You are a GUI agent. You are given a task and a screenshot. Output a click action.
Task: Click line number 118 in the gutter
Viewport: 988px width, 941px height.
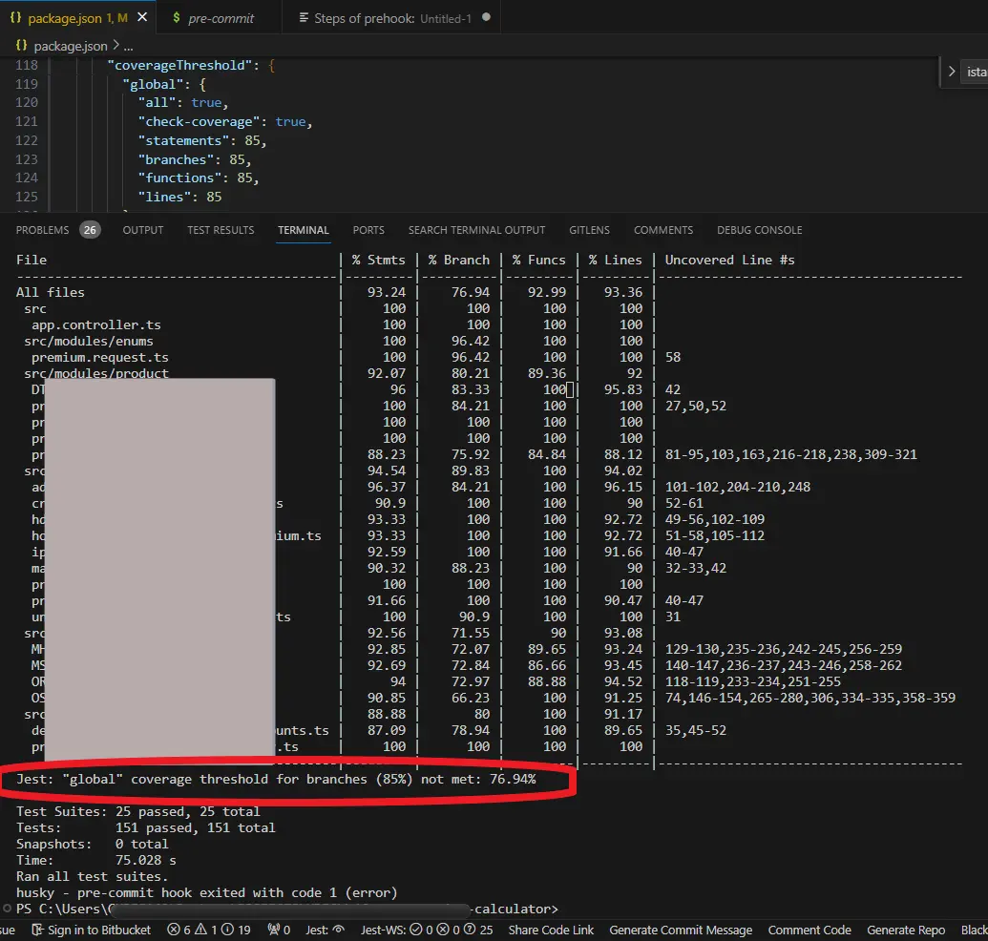point(27,65)
